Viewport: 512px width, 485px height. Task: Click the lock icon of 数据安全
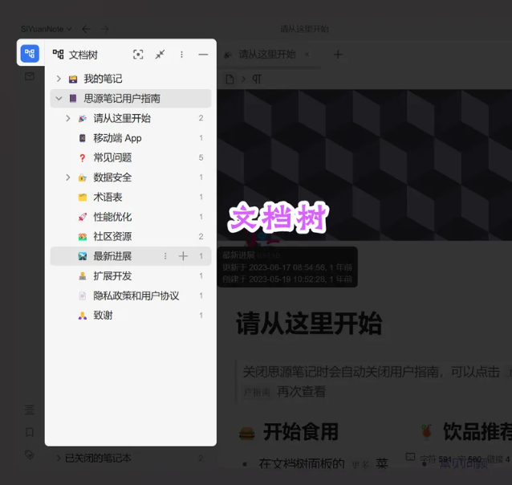point(83,177)
